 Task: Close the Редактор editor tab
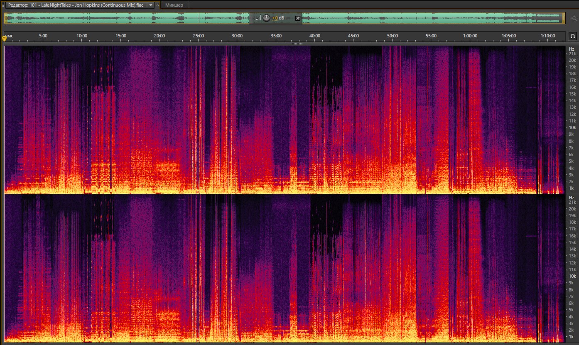(158, 5)
